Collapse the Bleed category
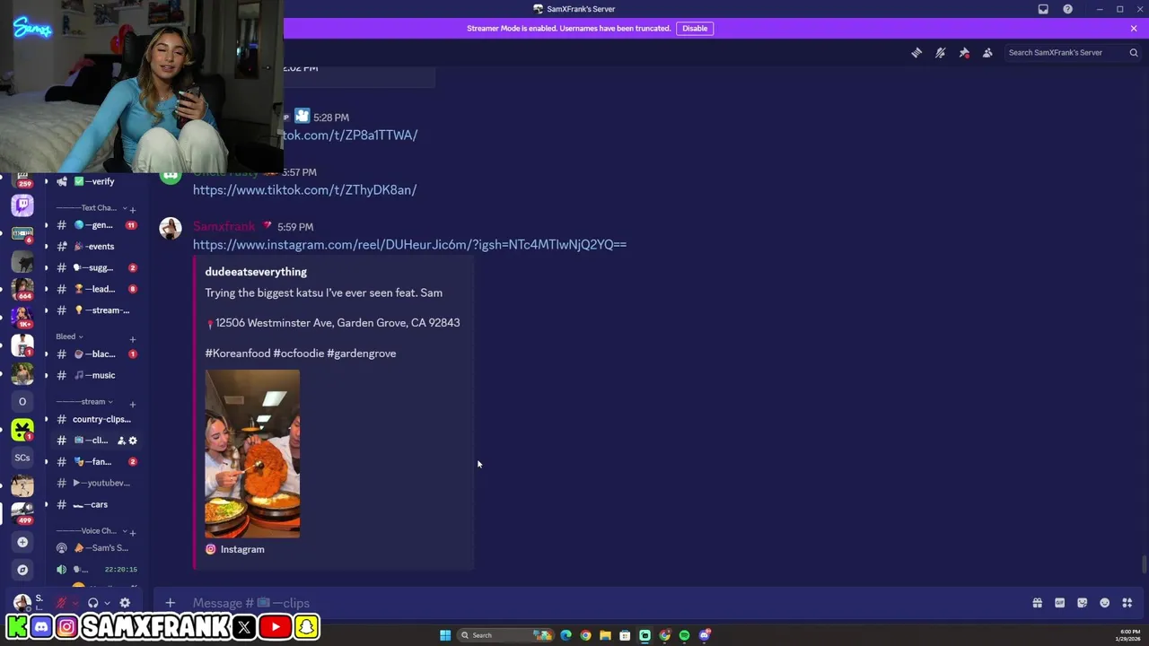The image size is (1149, 646). (69, 336)
